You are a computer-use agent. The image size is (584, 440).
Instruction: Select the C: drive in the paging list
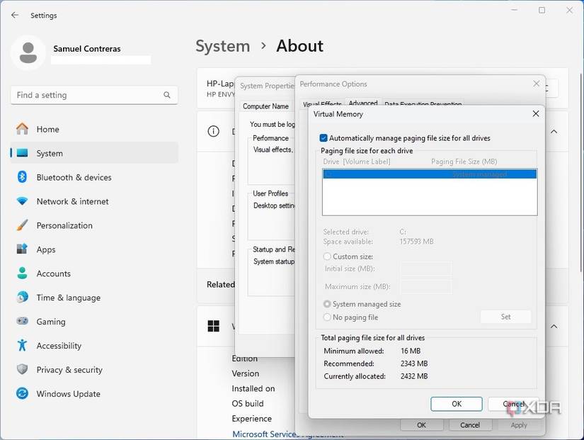(428, 174)
